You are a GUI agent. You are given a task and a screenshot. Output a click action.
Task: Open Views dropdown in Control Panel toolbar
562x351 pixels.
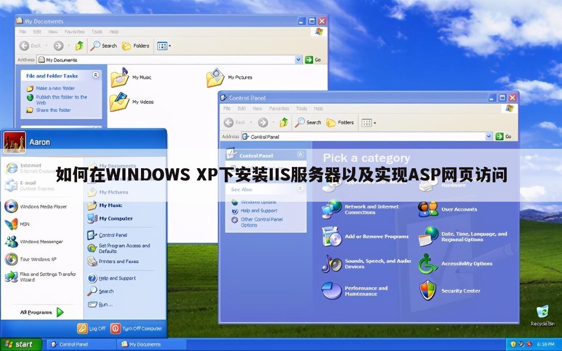pos(368,123)
